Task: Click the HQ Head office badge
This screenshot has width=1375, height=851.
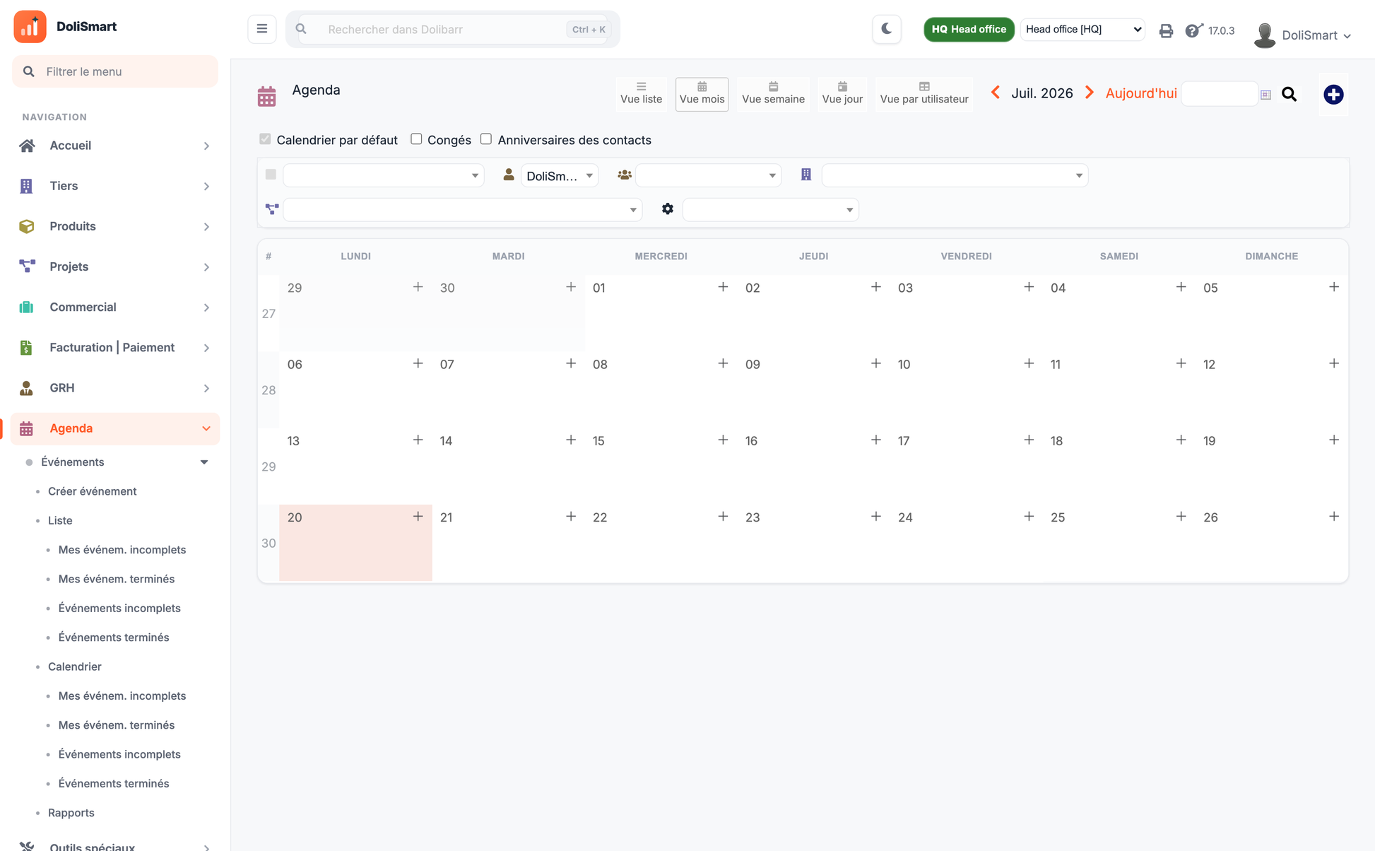Action: tap(969, 29)
